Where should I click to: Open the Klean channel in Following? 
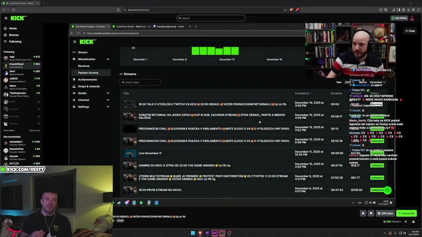click(x=21, y=87)
